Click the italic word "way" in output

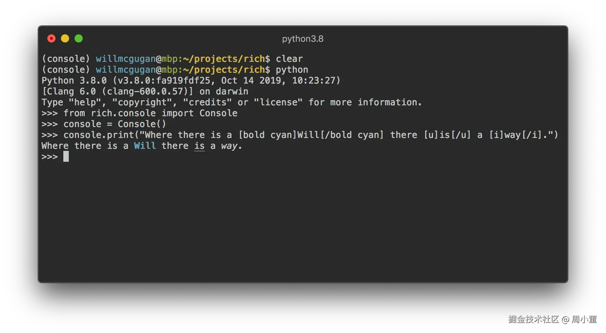(229, 146)
